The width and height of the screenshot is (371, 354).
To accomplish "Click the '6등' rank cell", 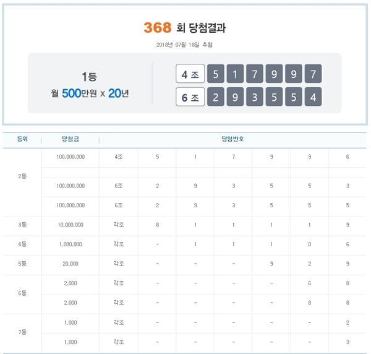I will coord(22,293).
